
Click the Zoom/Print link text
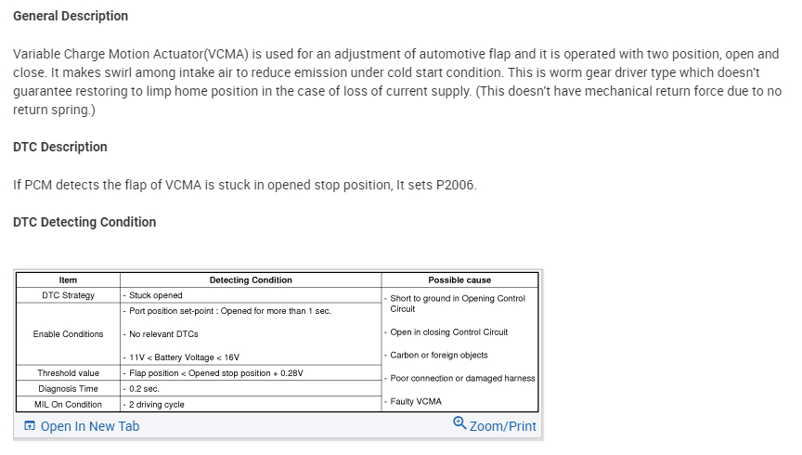click(502, 426)
